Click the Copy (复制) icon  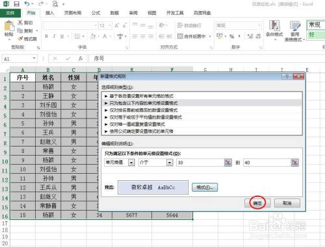click(19, 30)
